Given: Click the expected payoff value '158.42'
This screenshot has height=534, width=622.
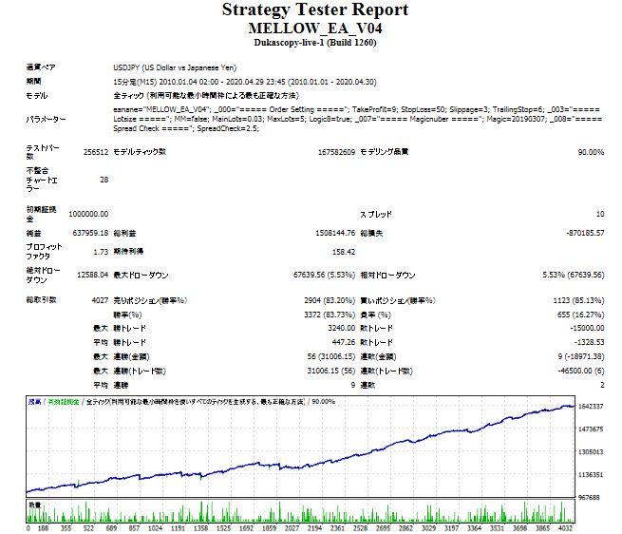Looking at the screenshot, I should click(x=344, y=252).
